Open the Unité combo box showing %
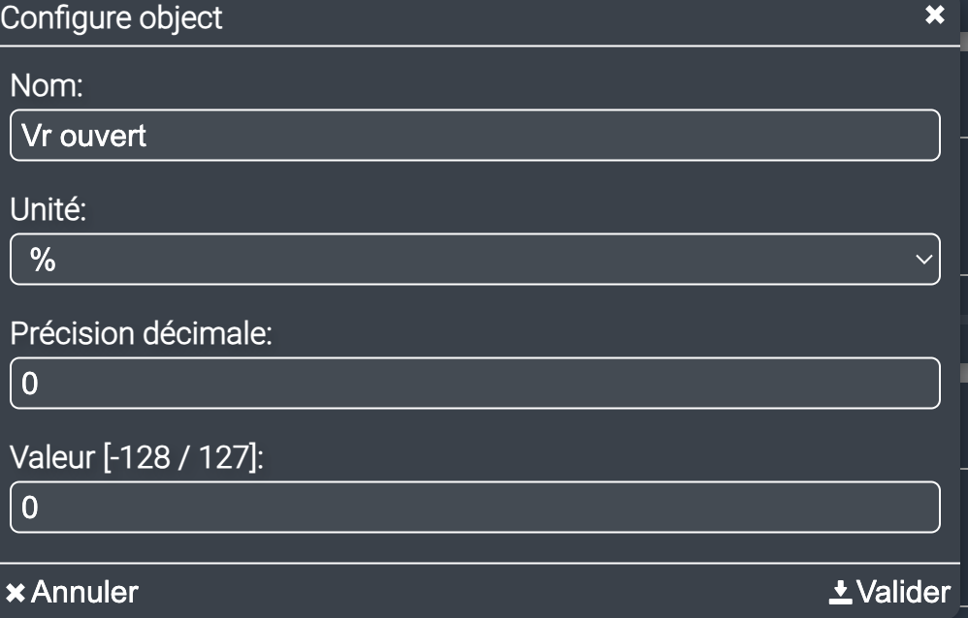This screenshot has width=968, height=618. 474,260
